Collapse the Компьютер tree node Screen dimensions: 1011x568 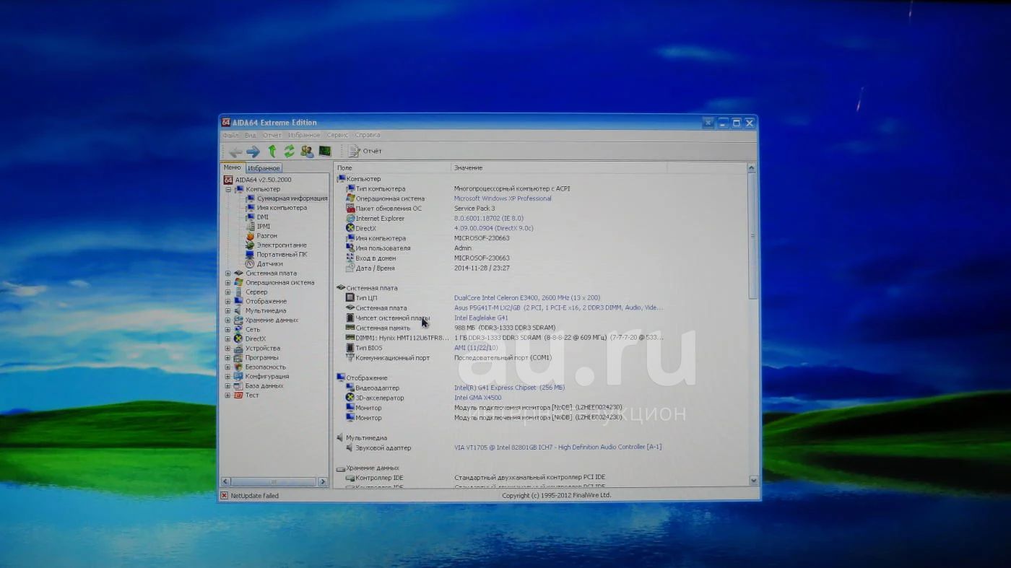coord(228,190)
